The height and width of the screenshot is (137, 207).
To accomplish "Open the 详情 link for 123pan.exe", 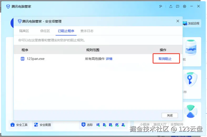I will (109, 59).
